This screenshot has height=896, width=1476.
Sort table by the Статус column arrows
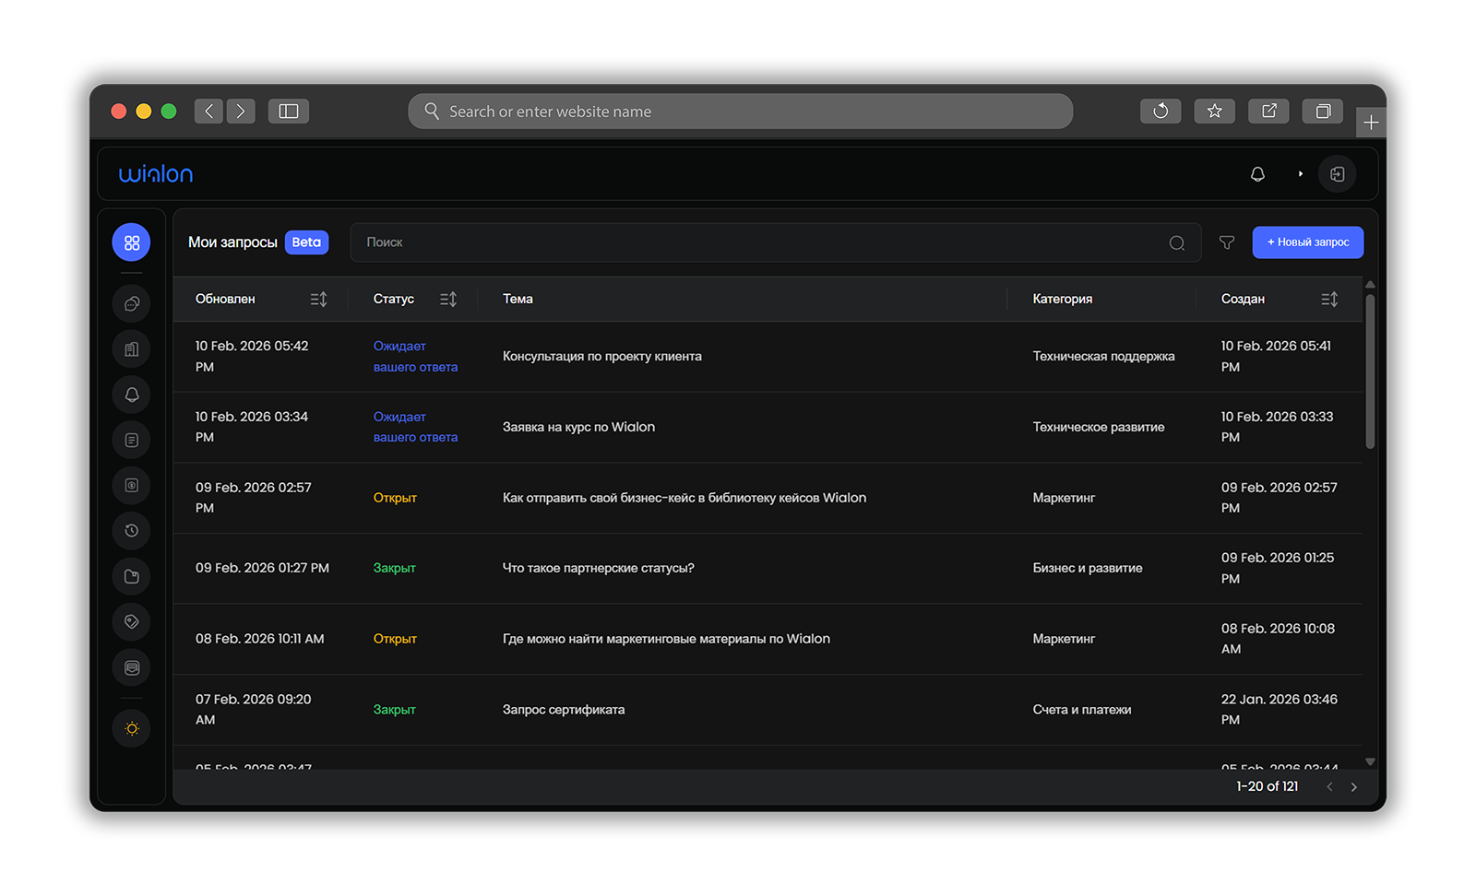click(x=448, y=299)
